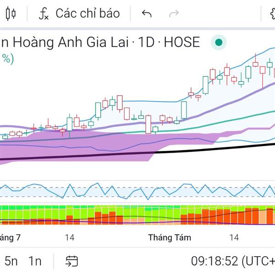Viewport: 275px width, 275px height.
Task: Click the Hoàng Anh Gia Lai symbol title
Action: (x=100, y=42)
